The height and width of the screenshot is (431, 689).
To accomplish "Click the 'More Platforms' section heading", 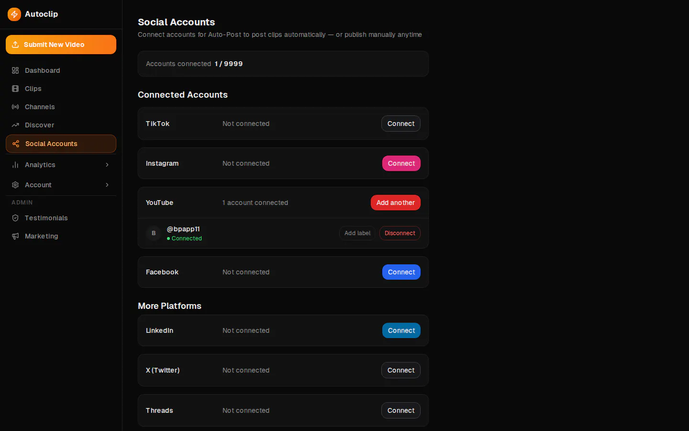I will point(169,306).
